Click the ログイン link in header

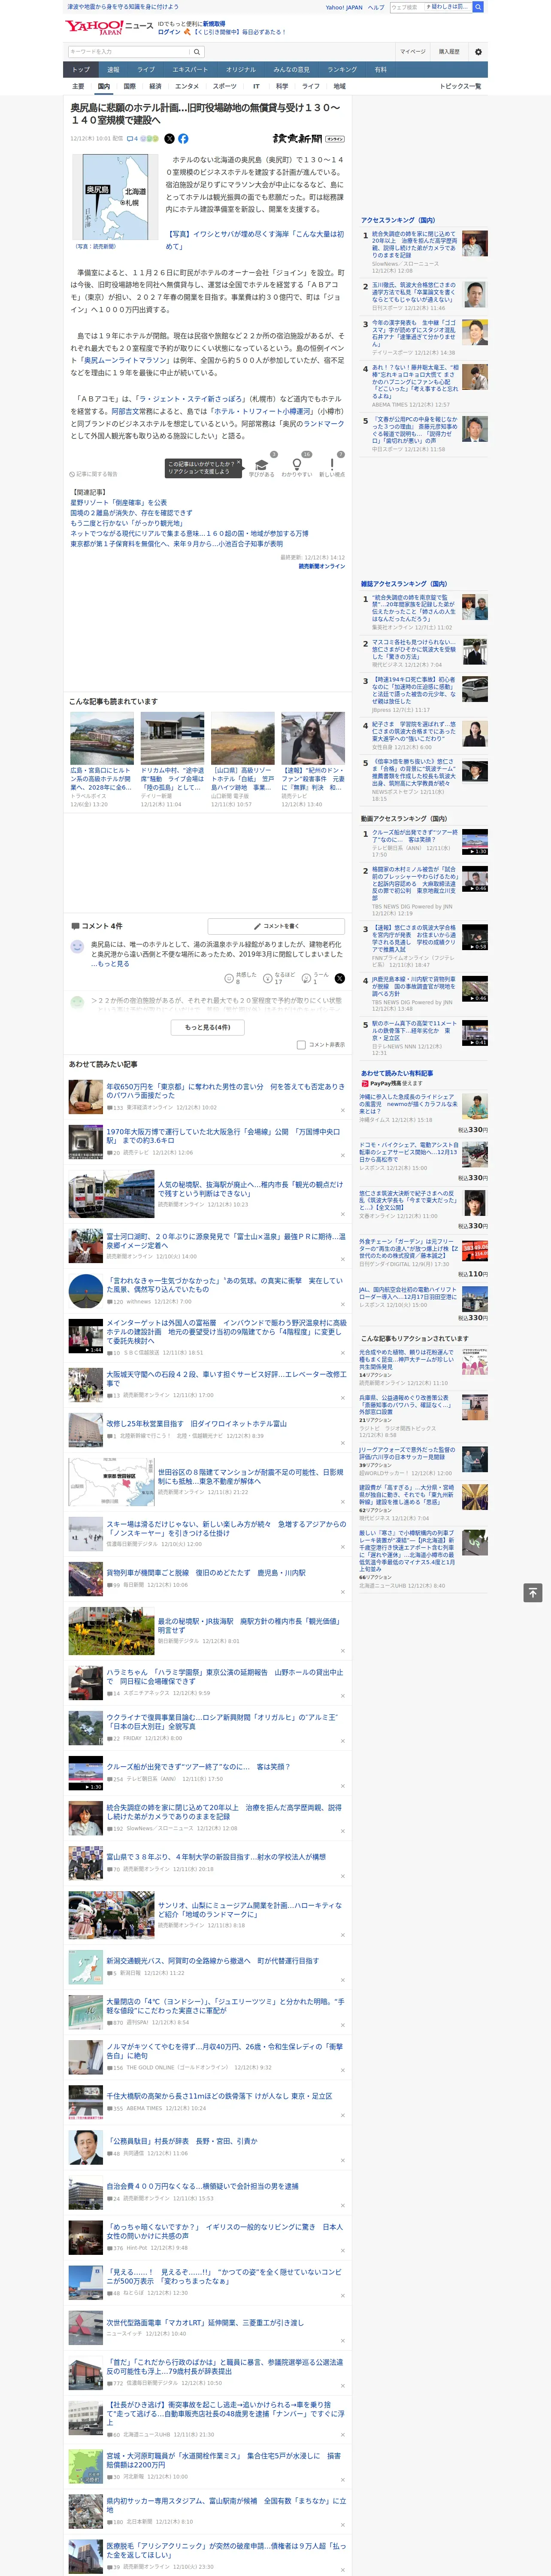169,32
